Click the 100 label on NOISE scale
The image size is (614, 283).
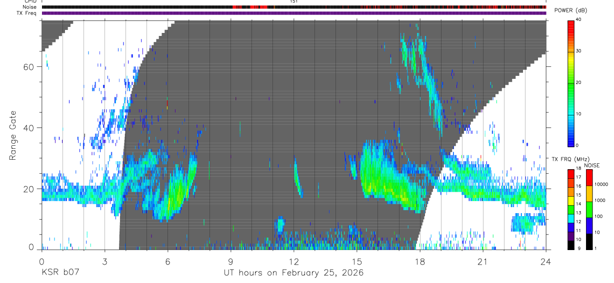coord(598,217)
